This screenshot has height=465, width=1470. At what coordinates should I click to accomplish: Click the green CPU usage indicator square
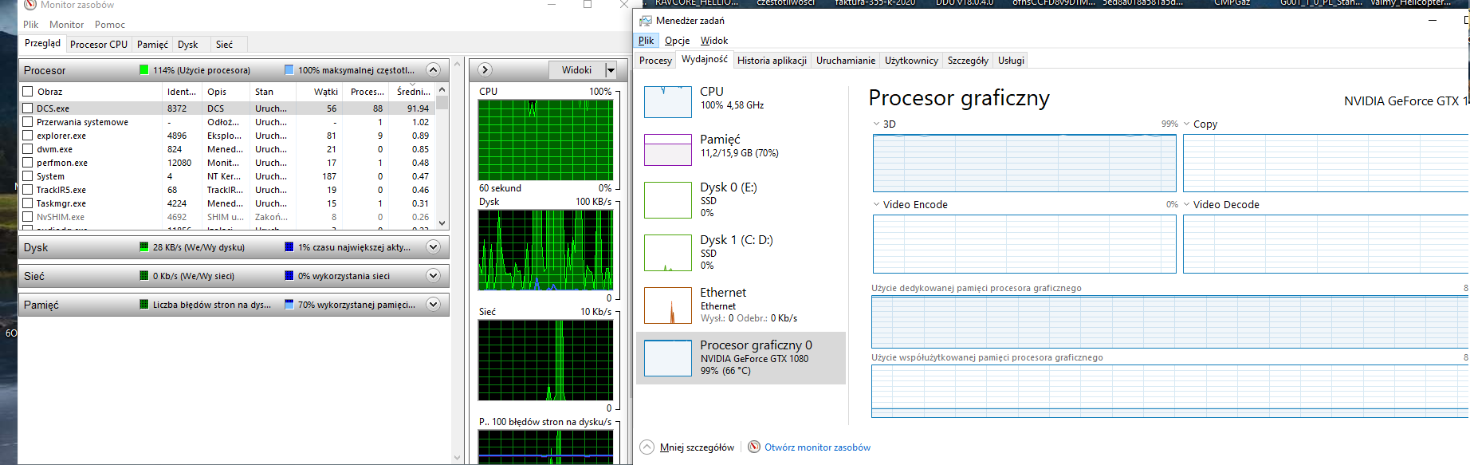point(143,70)
